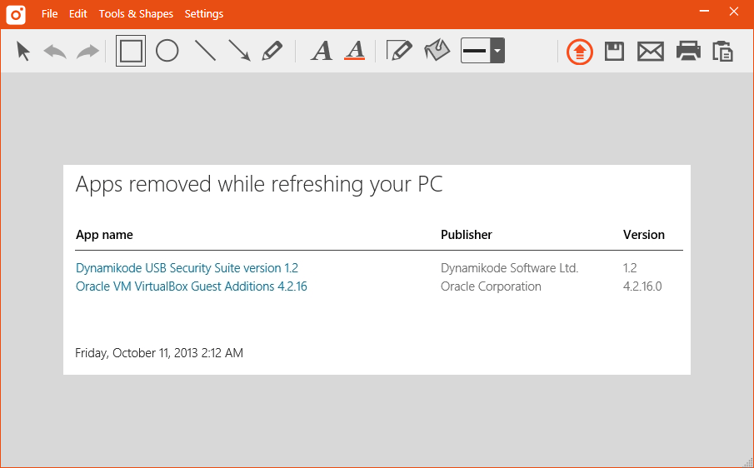The width and height of the screenshot is (754, 468).
Task: Select the Rectangle shape tool
Action: pos(131,51)
